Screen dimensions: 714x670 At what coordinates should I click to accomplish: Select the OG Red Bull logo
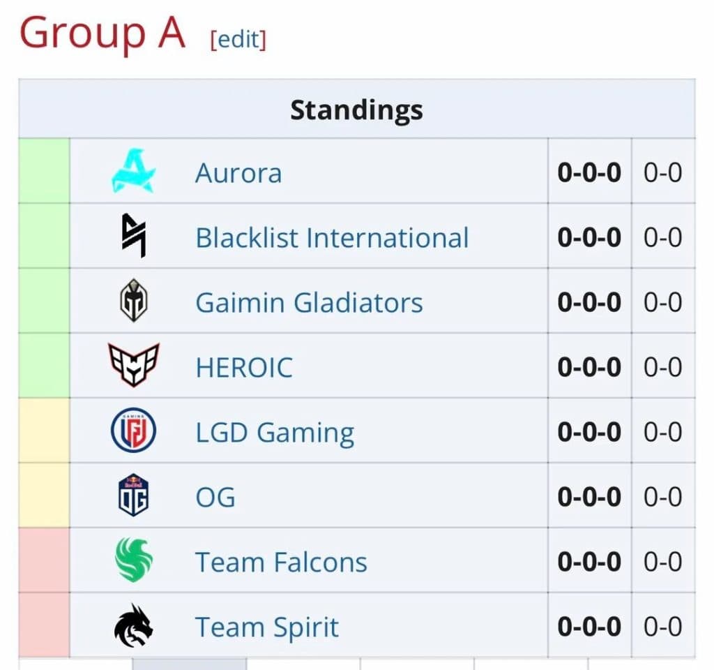[132, 496]
